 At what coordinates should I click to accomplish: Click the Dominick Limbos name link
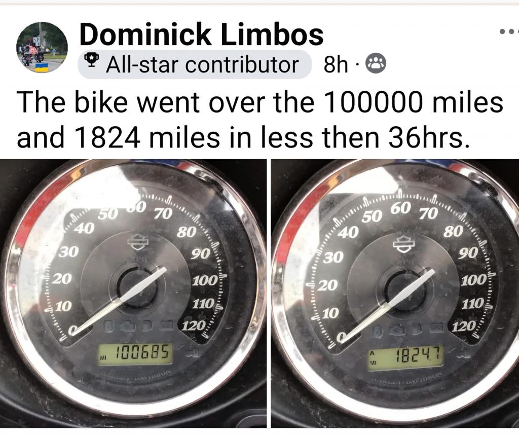[201, 34]
